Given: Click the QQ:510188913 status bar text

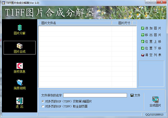Looking at the screenshot, I should pos(154,115).
